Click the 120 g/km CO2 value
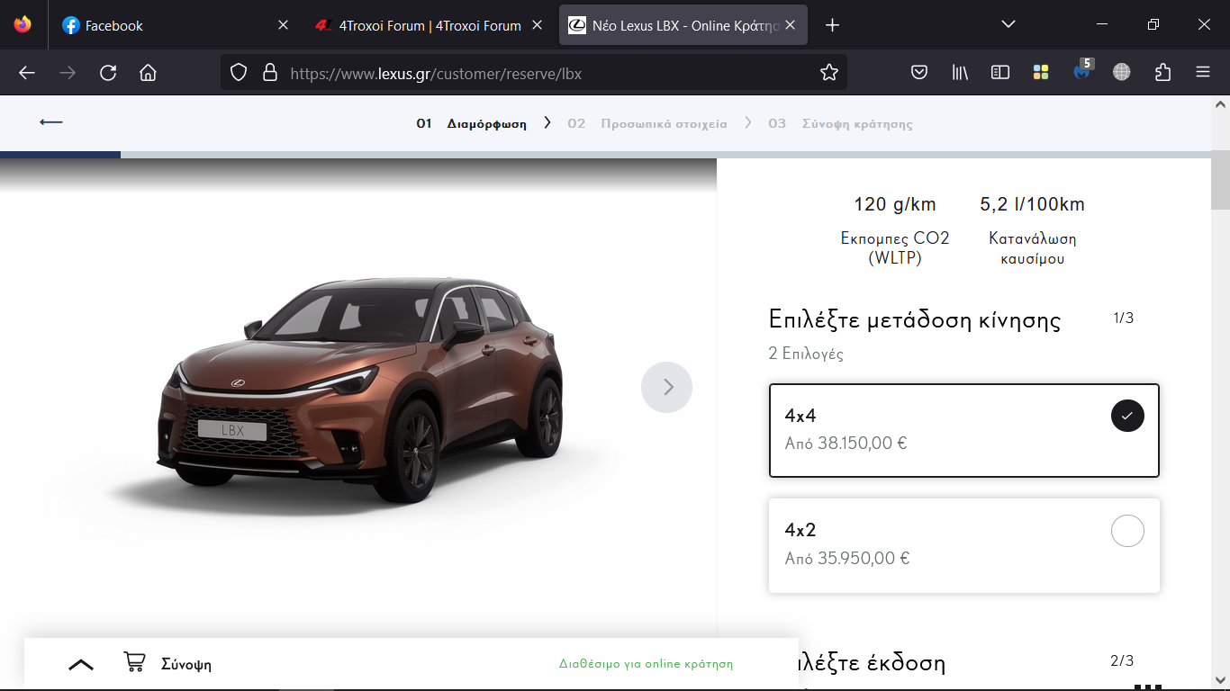Image resolution: width=1230 pixels, height=691 pixels. [x=895, y=204]
